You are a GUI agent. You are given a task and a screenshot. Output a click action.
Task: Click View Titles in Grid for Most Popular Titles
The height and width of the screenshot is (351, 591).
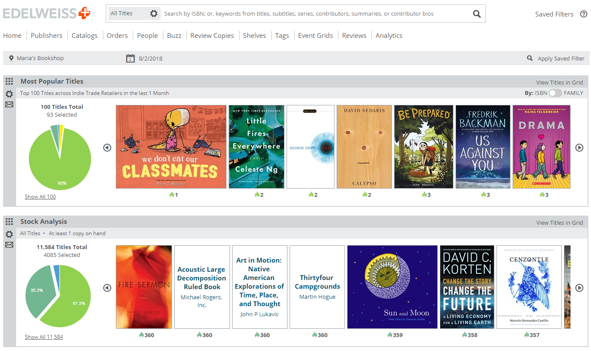[x=560, y=82]
